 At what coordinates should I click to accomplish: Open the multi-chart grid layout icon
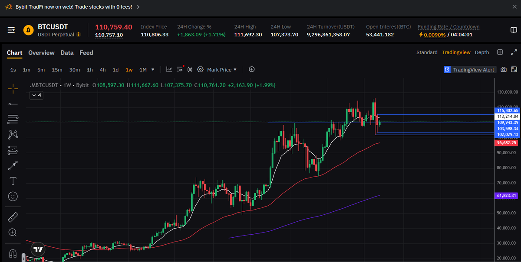click(x=500, y=52)
